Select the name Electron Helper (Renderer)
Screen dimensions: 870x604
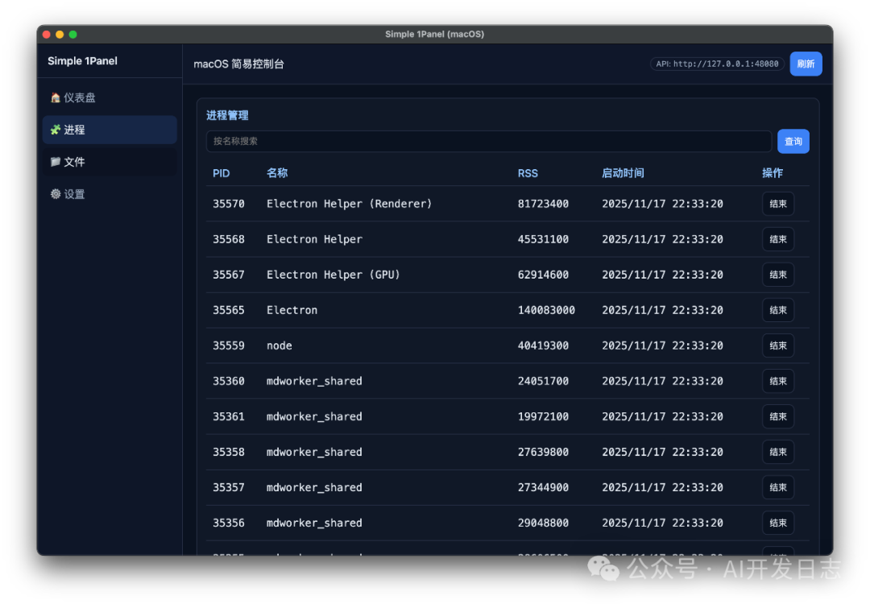click(x=349, y=204)
